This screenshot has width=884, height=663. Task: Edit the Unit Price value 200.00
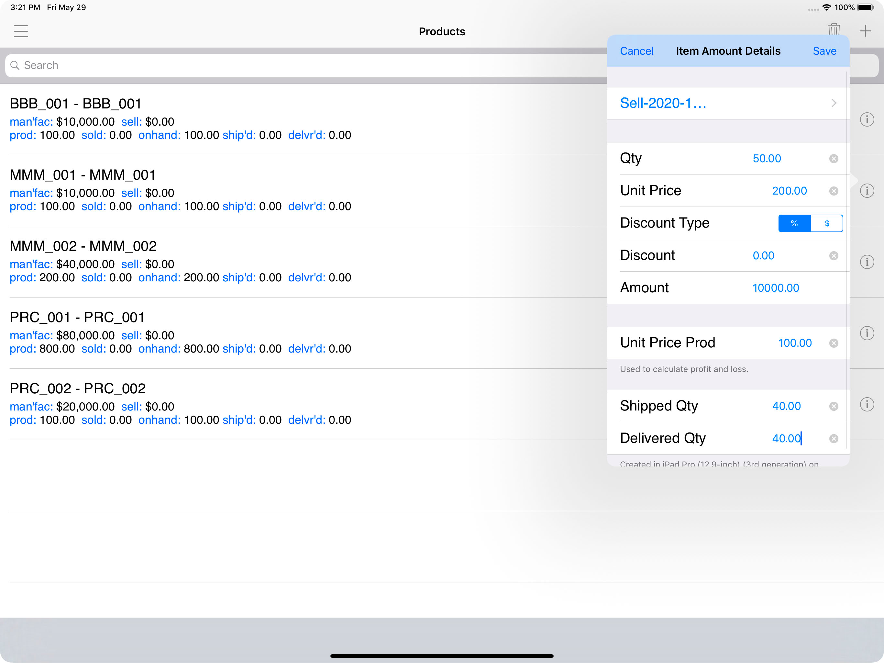(x=789, y=191)
